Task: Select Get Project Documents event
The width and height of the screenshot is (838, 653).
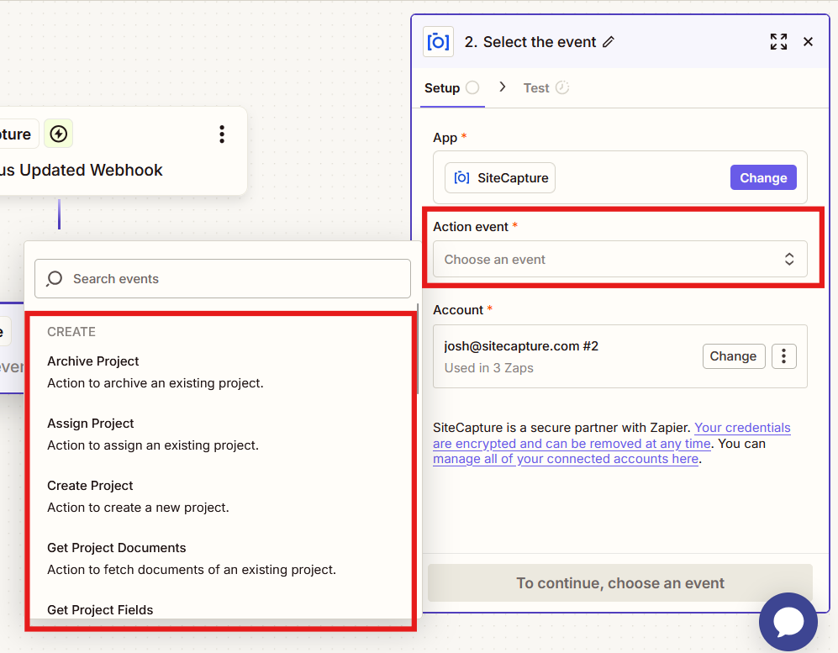Action: (x=117, y=548)
